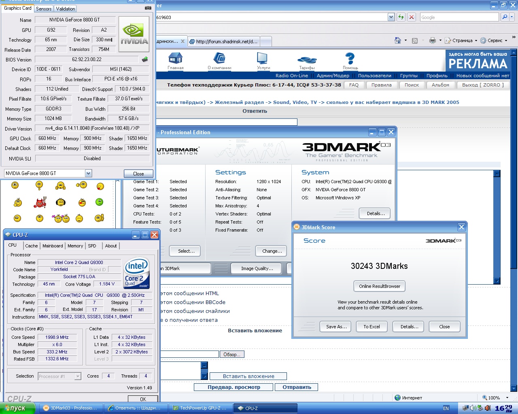
Task: Open the browser address bar history dropdown
Action: pos(391,17)
